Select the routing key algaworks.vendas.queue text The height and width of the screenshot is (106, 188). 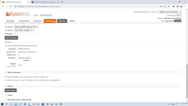(x=27, y=52)
